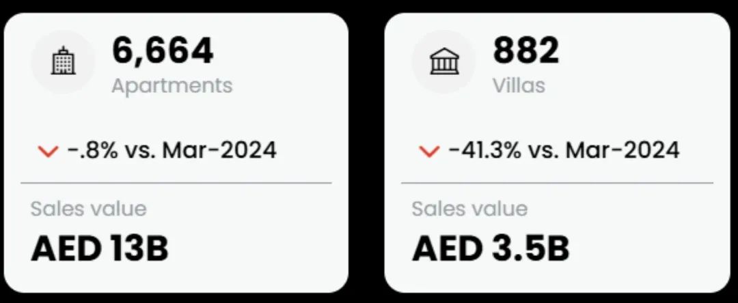Viewport: 738px width, 303px height.
Task: Click the divider line in Villas card
Action: pos(558,182)
